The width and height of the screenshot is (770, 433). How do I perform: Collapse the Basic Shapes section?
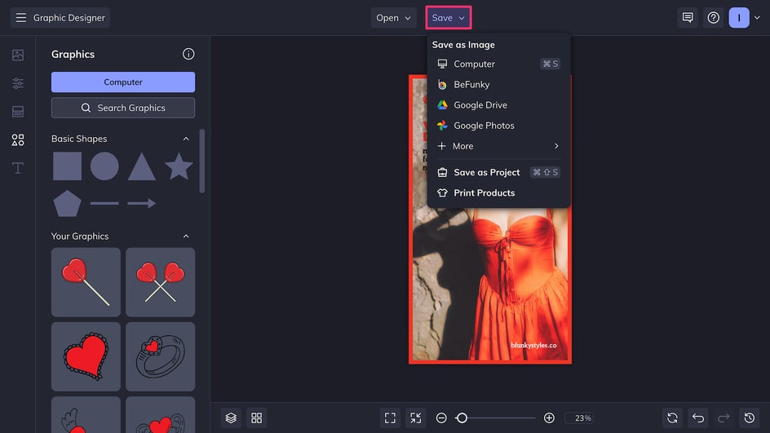pyautogui.click(x=186, y=139)
